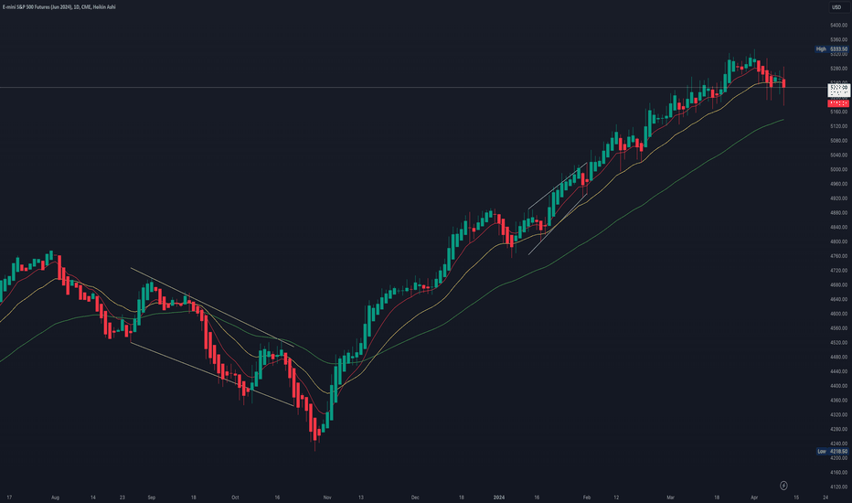Image resolution: width=852 pixels, height=503 pixels.
Task: Click the 5400.00 price axis label
Action: (x=838, y=25)
